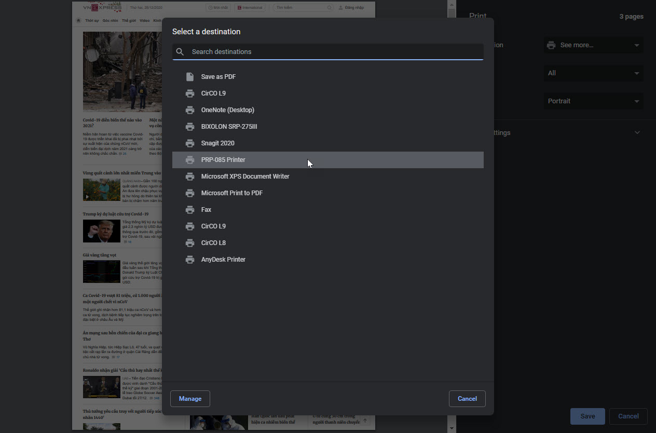The image size is (656, 433).
Task: Click the print preview scrollbar up arrow
Action: 452,5
